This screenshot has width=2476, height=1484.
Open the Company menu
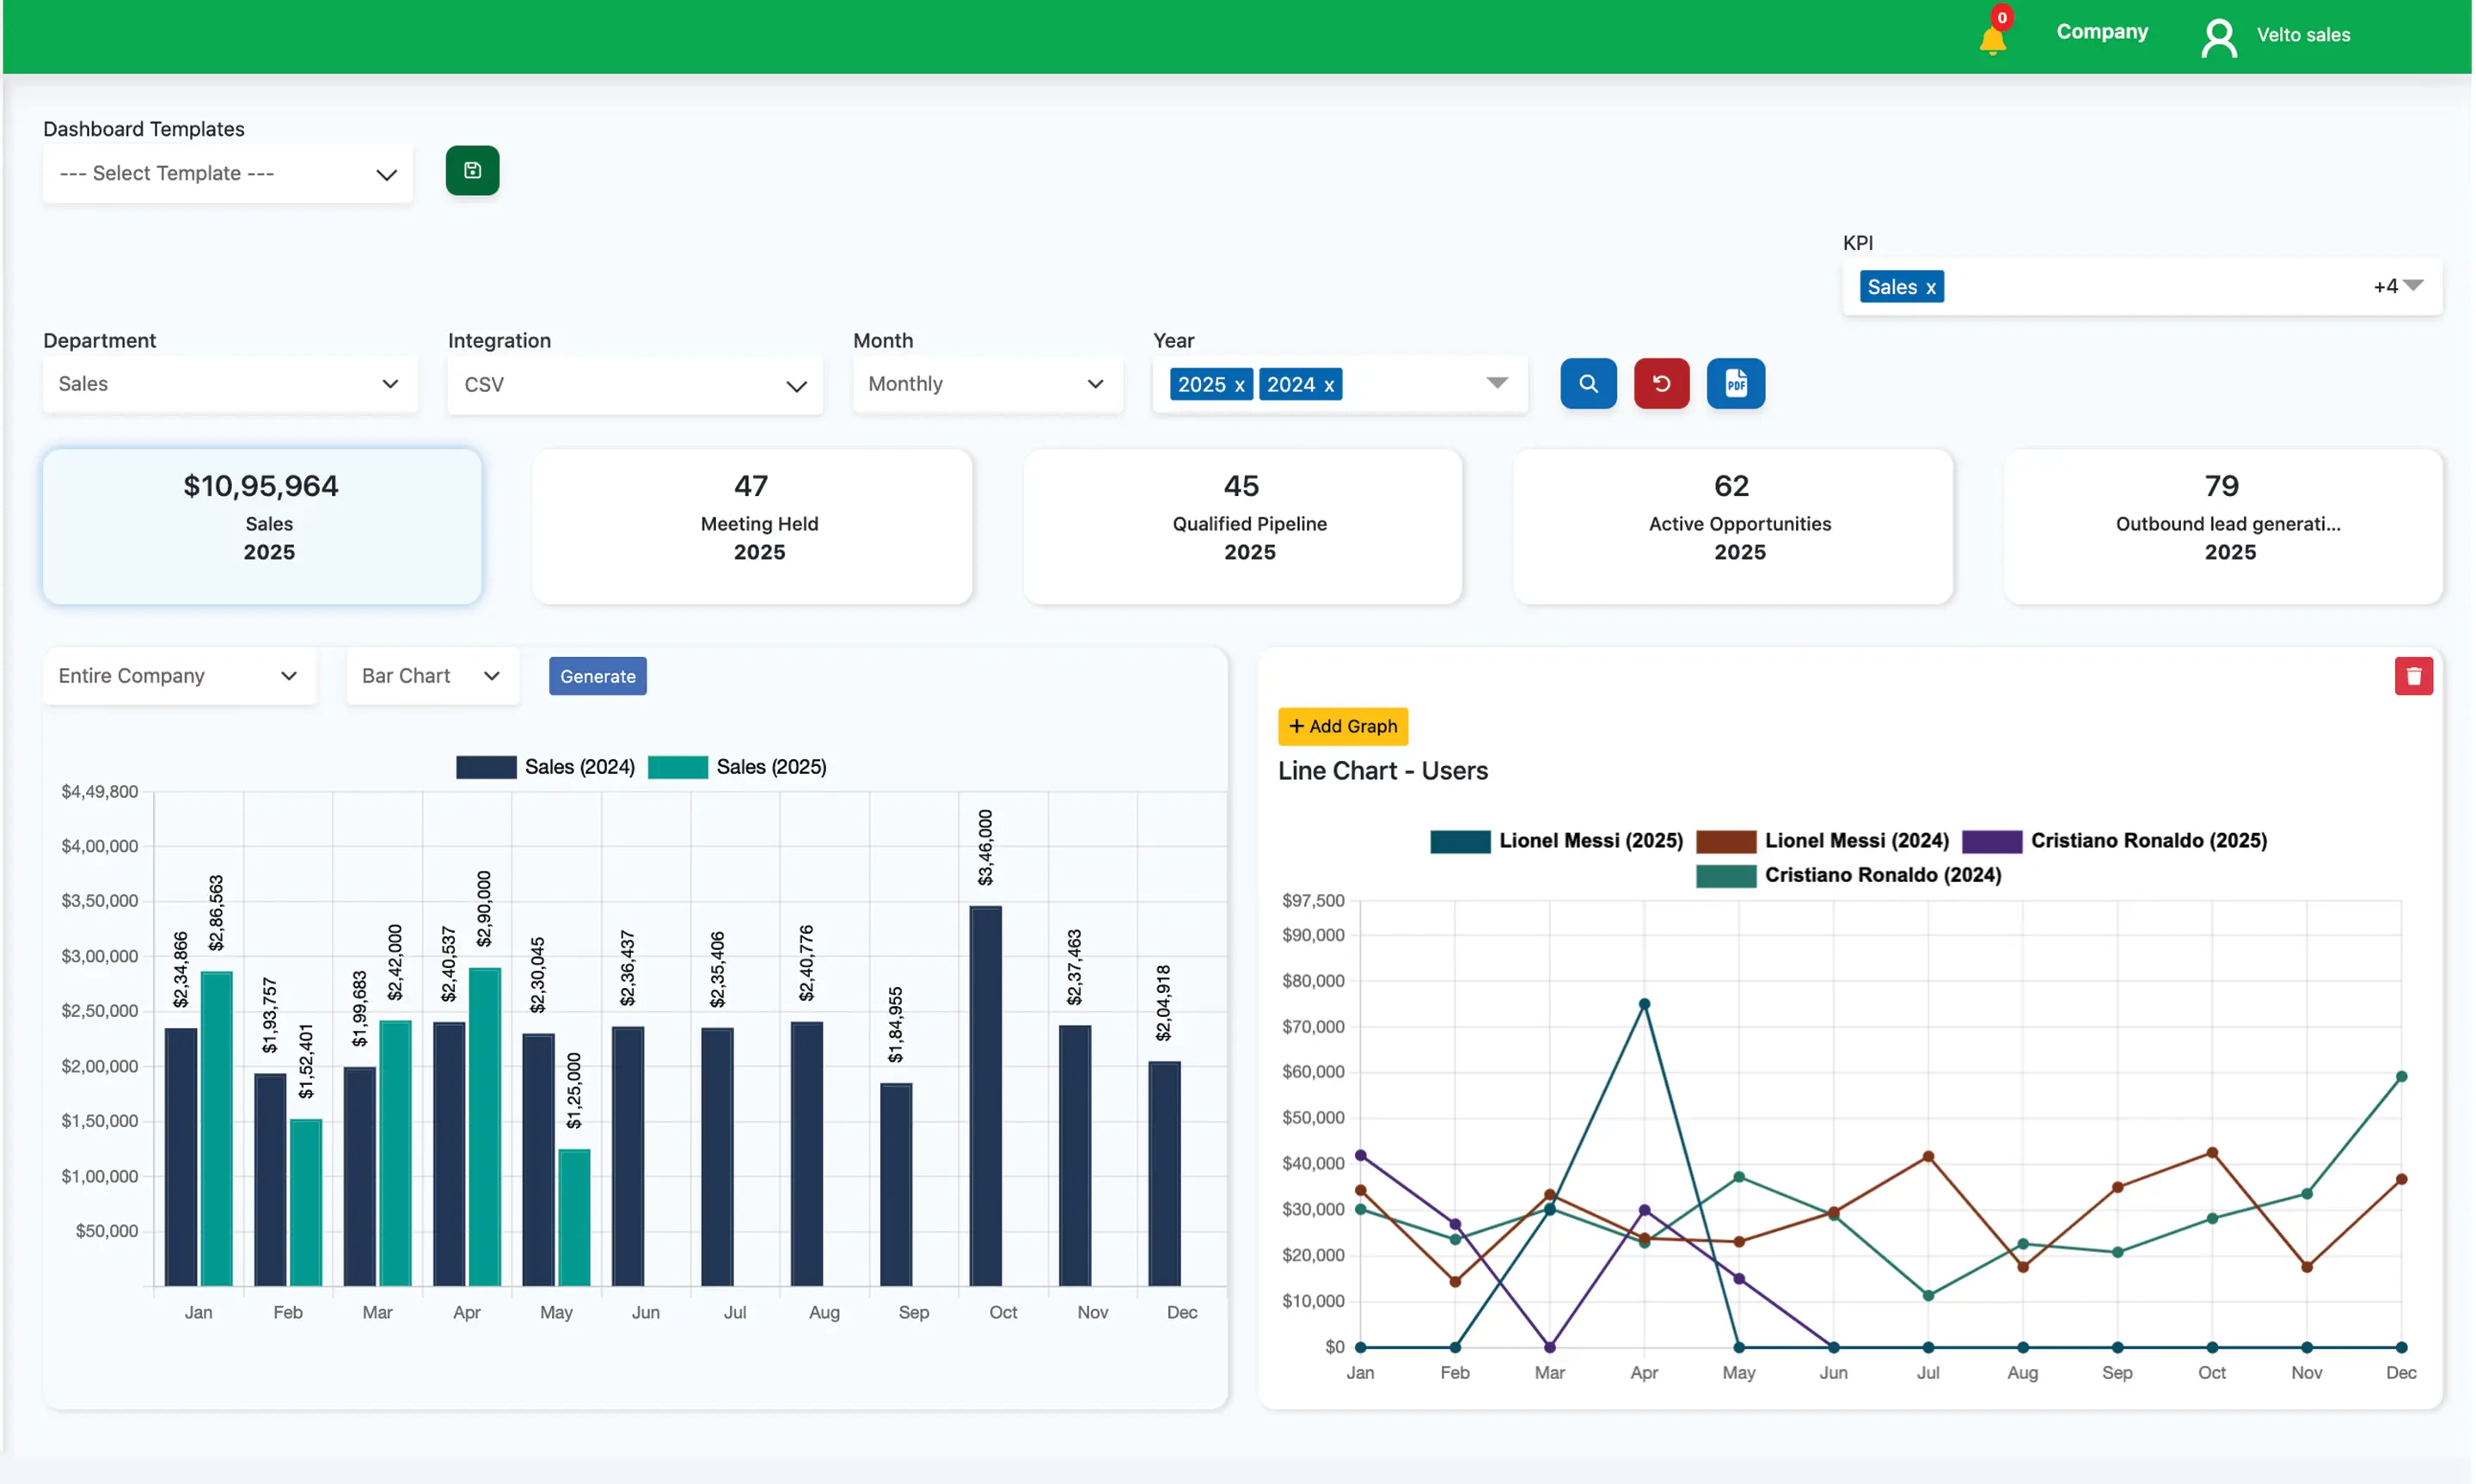2101,31
